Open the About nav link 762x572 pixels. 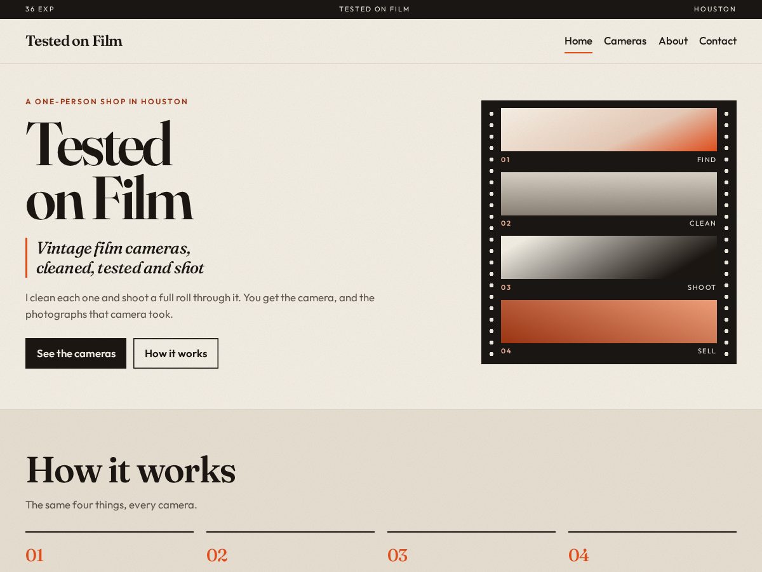coord(672,41)
